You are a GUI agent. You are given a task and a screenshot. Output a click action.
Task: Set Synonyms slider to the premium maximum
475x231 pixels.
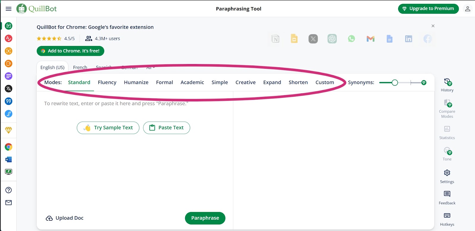pos(424,83)
